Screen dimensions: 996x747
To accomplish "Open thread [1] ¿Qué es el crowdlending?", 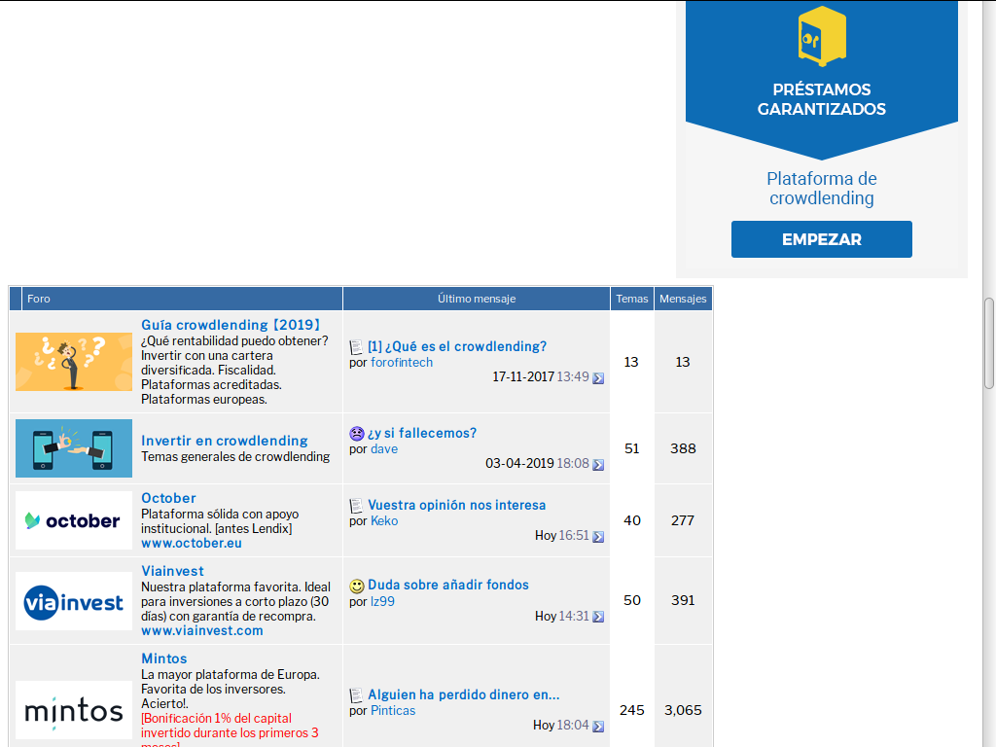I will pos(457,346).
